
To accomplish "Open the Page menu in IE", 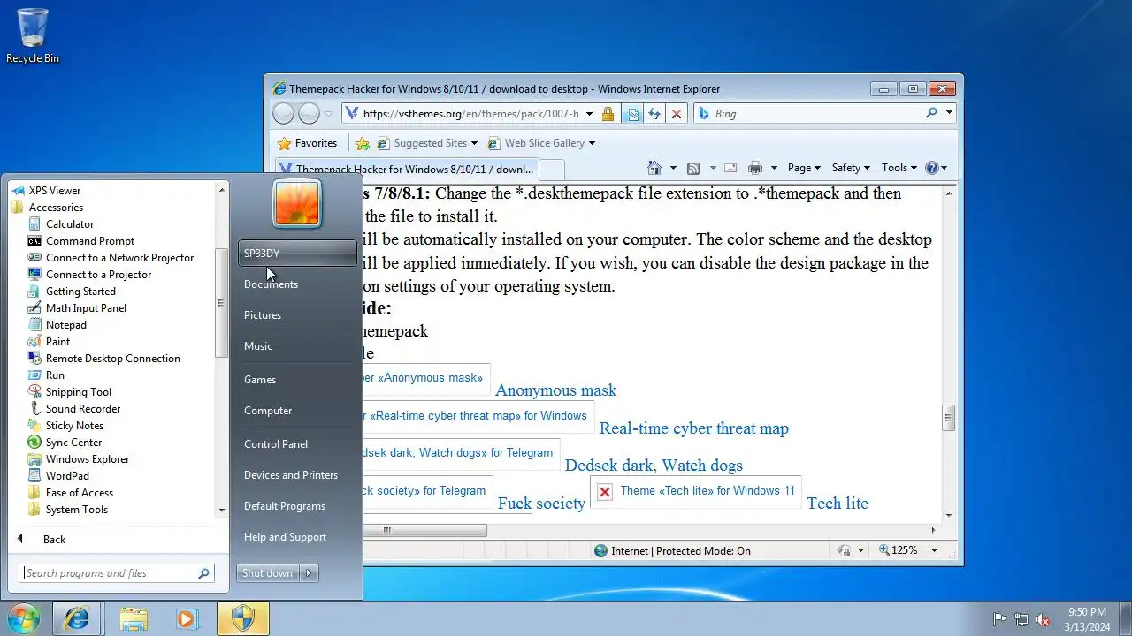I will (x=805, y=168).
